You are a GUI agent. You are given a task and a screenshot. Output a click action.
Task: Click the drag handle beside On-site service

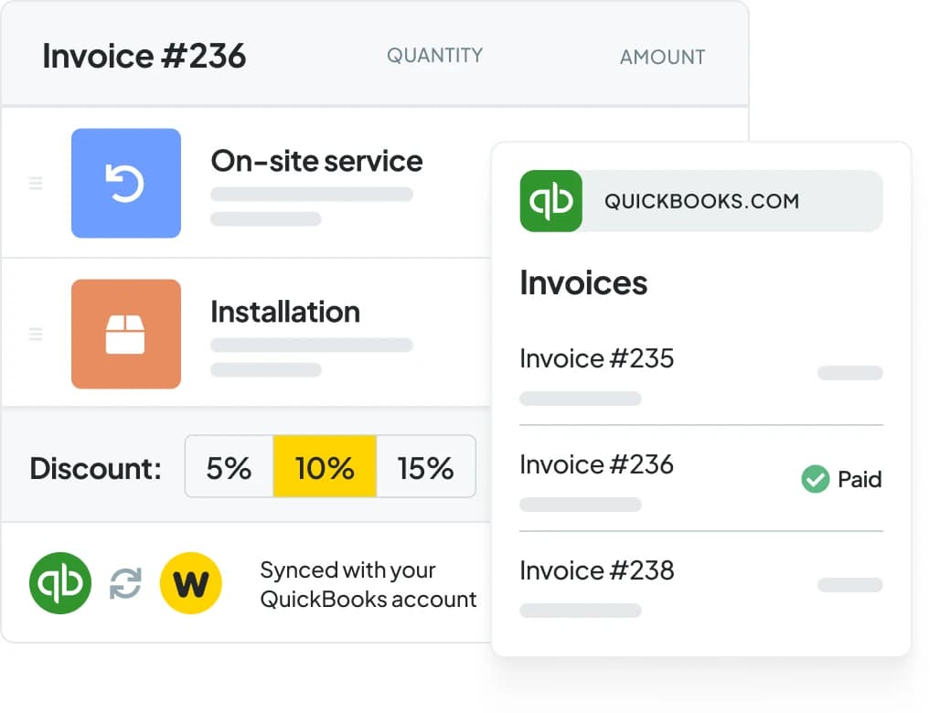pyautogui.click(x=36, y=183)
